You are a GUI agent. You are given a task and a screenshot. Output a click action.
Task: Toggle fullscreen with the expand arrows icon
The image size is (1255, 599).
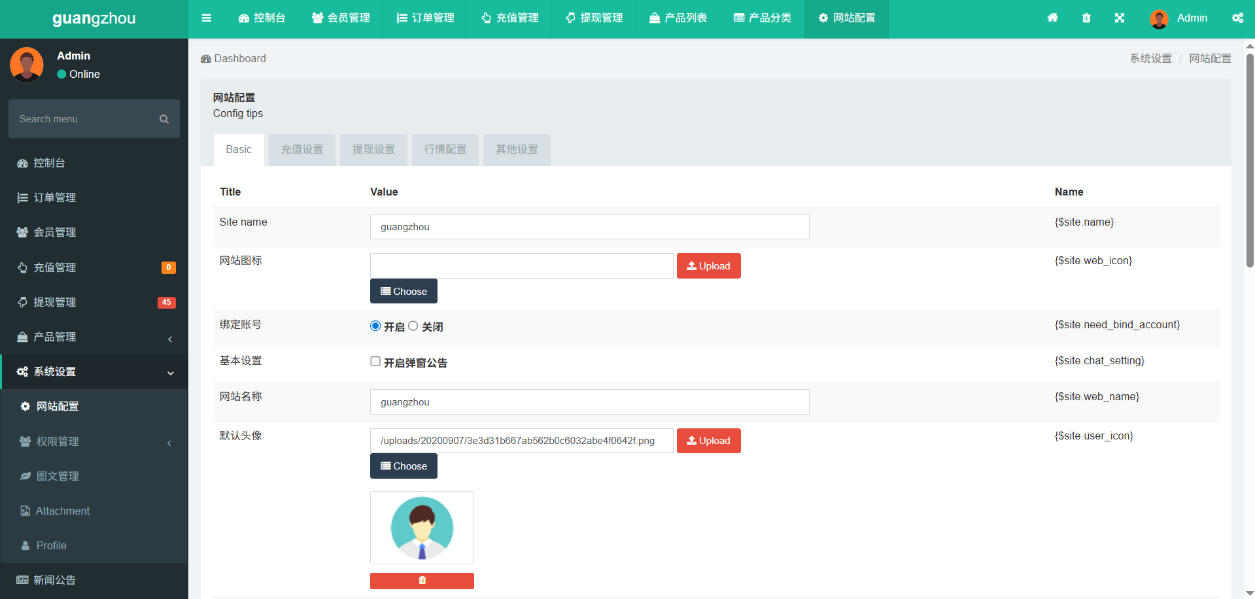click(1120, 18)
